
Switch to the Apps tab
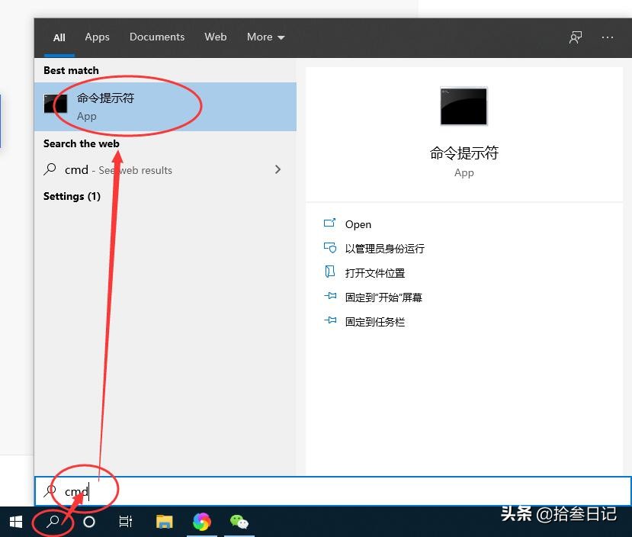point(97,37)
